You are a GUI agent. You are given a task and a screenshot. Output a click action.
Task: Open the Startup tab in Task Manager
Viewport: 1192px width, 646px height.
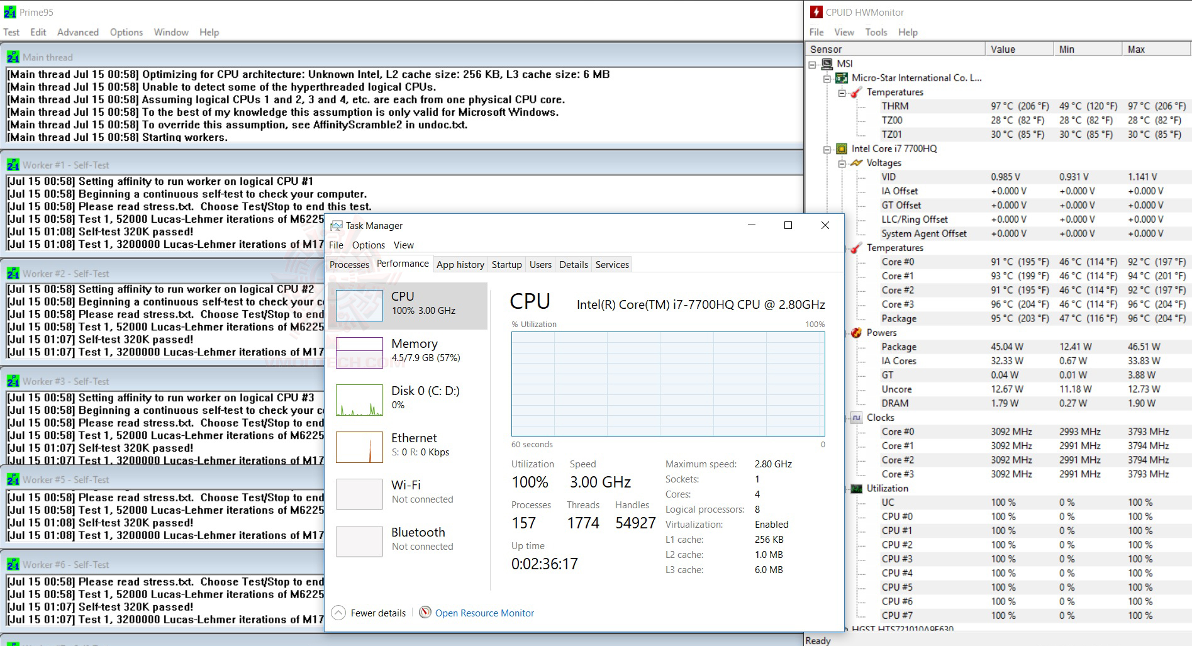507,265
